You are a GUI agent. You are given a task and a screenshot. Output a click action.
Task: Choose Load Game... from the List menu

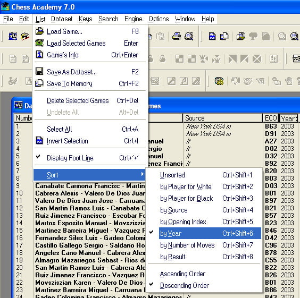89,31
